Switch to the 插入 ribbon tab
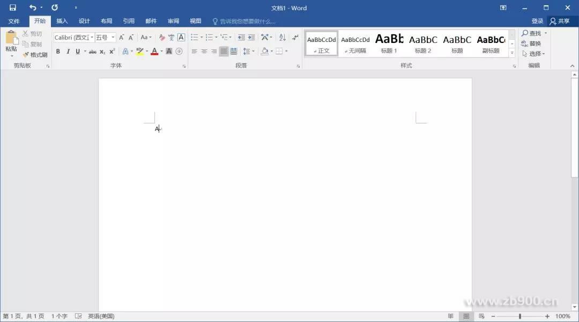Screen dimensions: 579x322 pos(61,20)
